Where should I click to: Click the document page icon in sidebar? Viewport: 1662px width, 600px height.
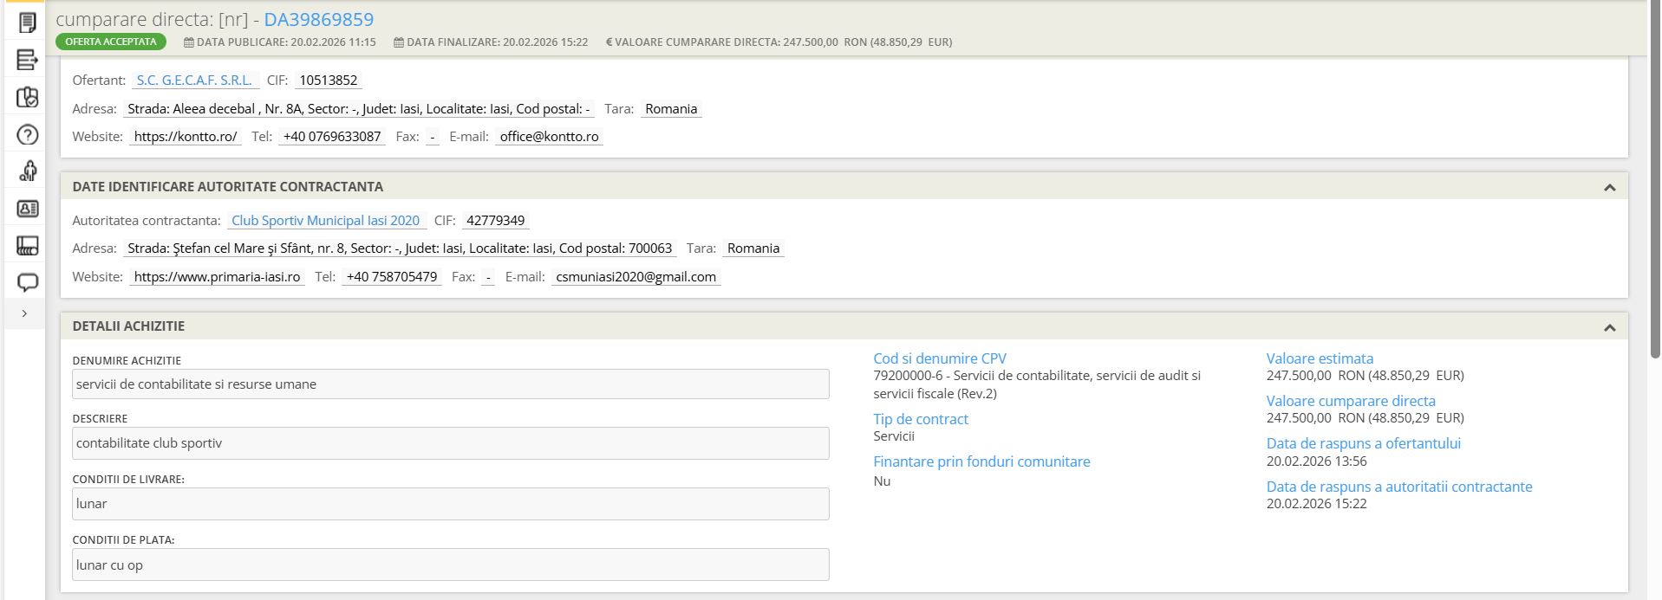click(x=27, y=23)
